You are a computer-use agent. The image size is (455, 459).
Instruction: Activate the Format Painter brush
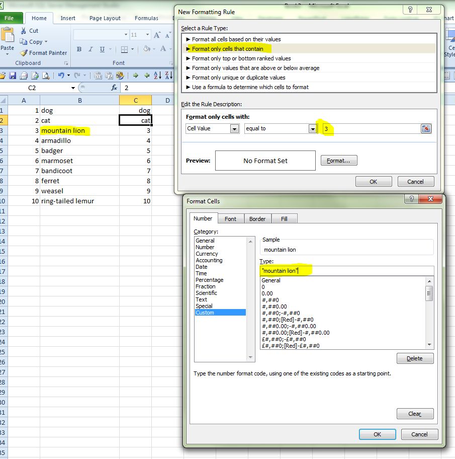point(24,53)
